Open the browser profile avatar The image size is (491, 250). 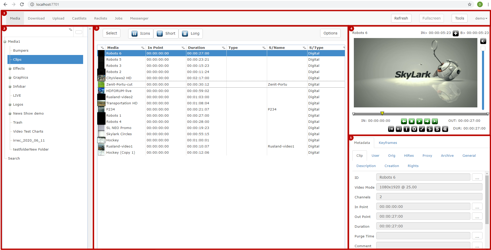(480, 4)
